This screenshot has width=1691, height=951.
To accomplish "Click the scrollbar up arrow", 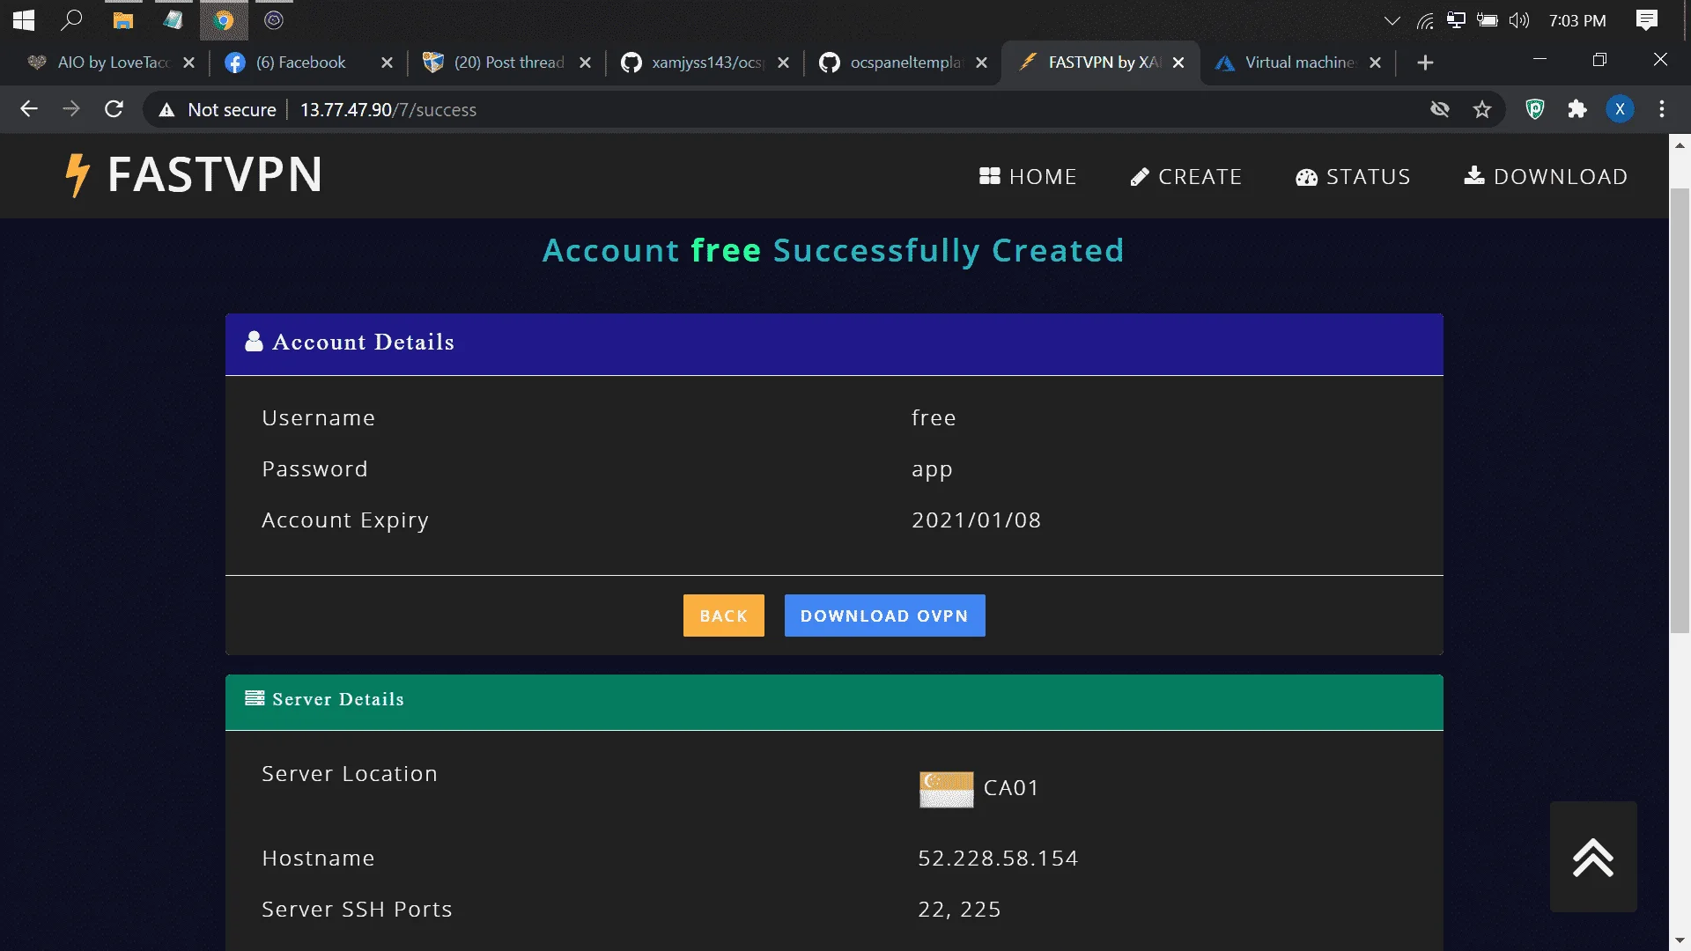I will 1680,144.
